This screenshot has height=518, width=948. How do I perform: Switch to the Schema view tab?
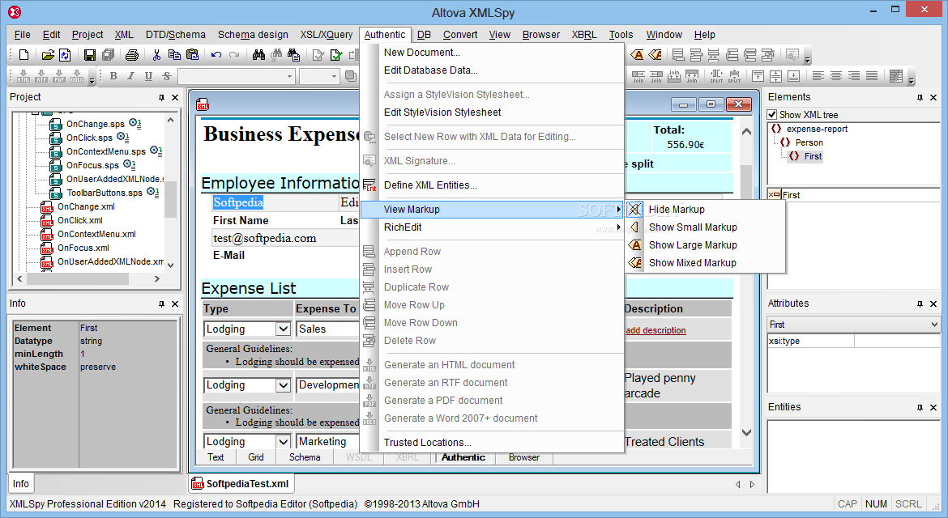click(x=305, y=457)
